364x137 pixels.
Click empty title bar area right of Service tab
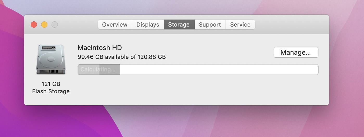(292, 25)
